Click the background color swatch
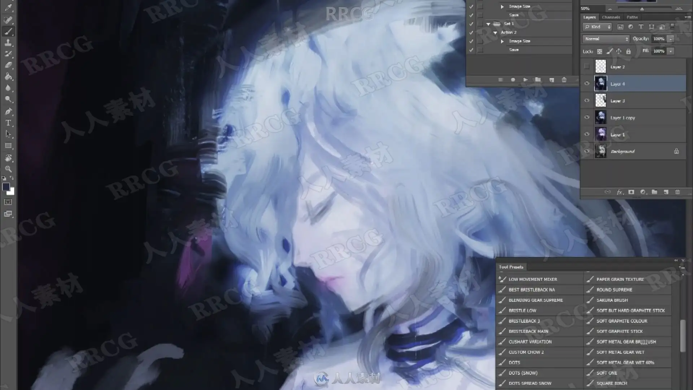Screen dimensions: 693x390 [12, 192]
